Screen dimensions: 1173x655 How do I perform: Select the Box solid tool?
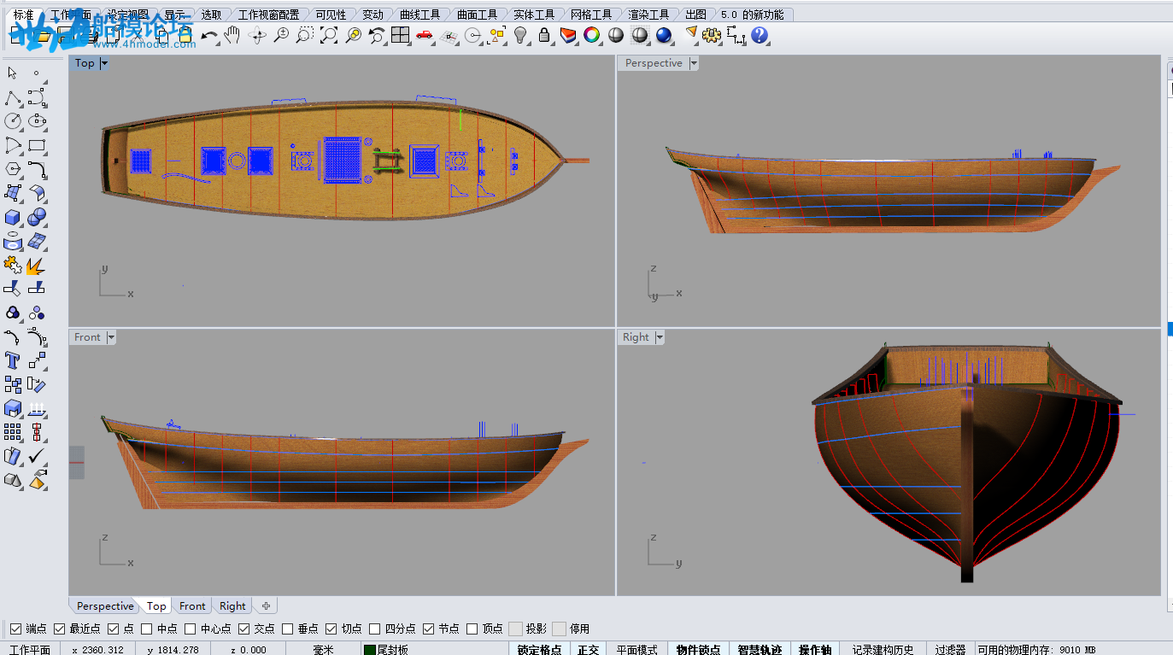[13, 217]
